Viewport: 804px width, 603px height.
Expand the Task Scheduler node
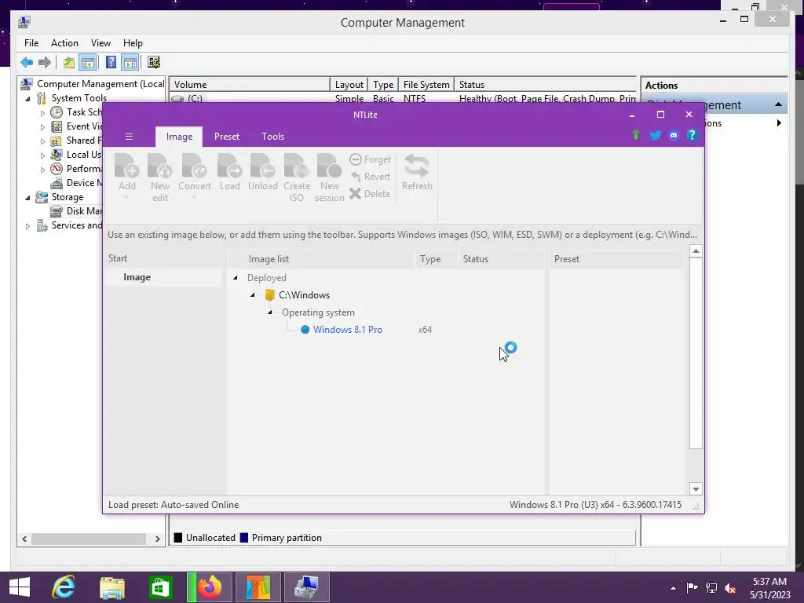[42, 113]
